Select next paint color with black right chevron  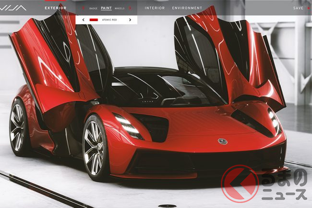point(130,20)
